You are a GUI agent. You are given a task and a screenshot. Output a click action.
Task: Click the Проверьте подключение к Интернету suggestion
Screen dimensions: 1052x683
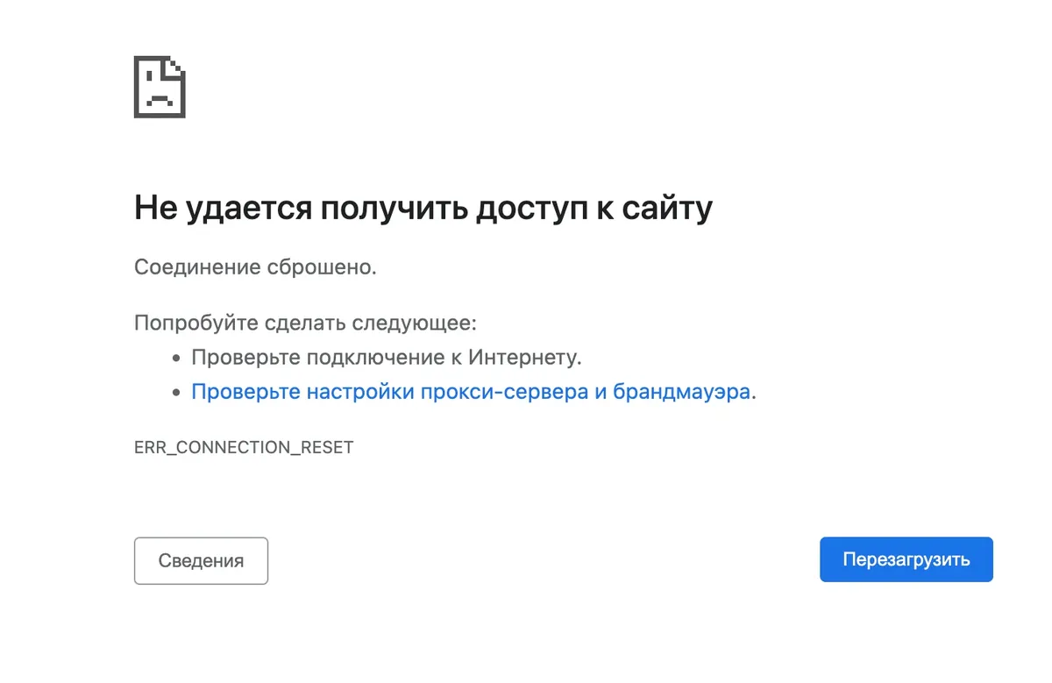[x=387, y=358]
